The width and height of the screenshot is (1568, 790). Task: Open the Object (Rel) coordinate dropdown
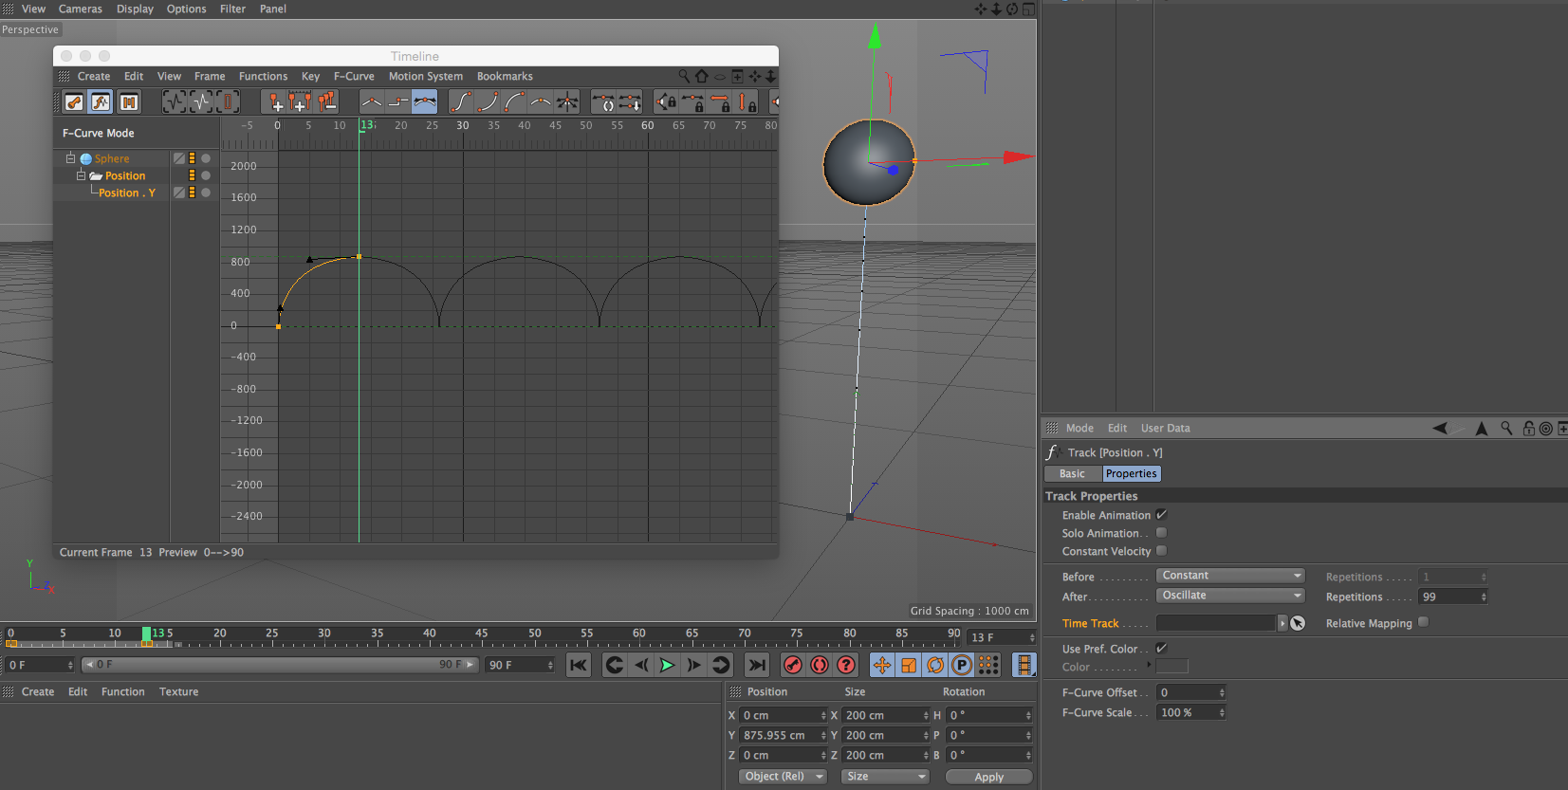coord(783,776)
